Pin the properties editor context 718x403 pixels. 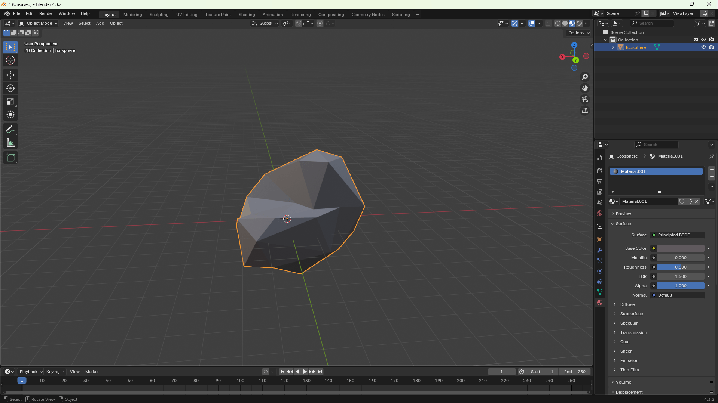(x=711, y=156)
